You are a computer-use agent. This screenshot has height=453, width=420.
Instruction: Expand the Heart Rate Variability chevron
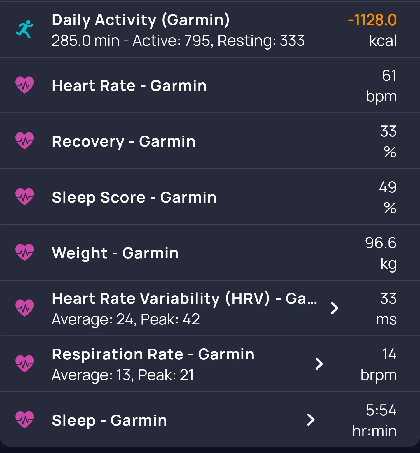pos(335,308)
